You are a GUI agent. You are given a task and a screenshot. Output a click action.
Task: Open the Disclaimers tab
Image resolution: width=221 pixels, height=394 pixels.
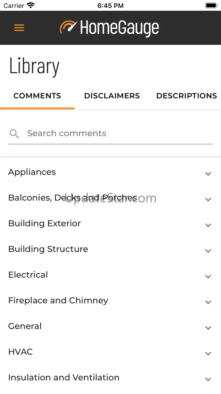click(112, 96)
